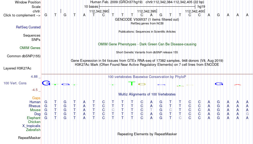Click the 112,342,395 ruler coordinate

click(147, 11)
